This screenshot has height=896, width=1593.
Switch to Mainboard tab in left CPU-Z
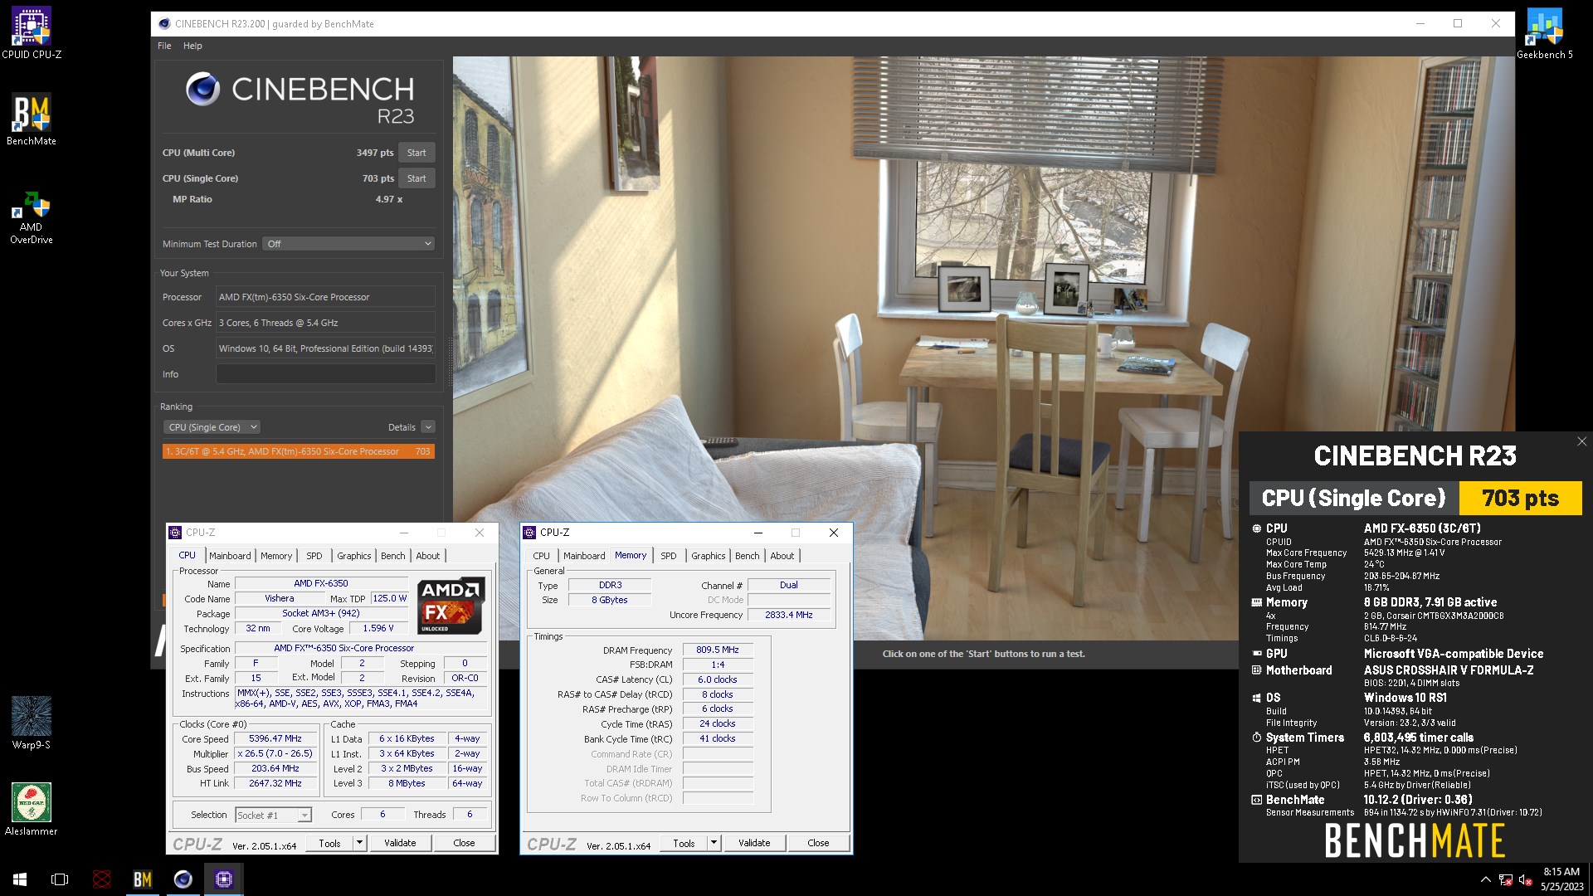[230, 556]
